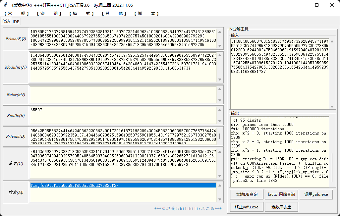This screenshot has width=340, height=216.
Task: Click the 本地DB查询 button
Action: point(247,194)
